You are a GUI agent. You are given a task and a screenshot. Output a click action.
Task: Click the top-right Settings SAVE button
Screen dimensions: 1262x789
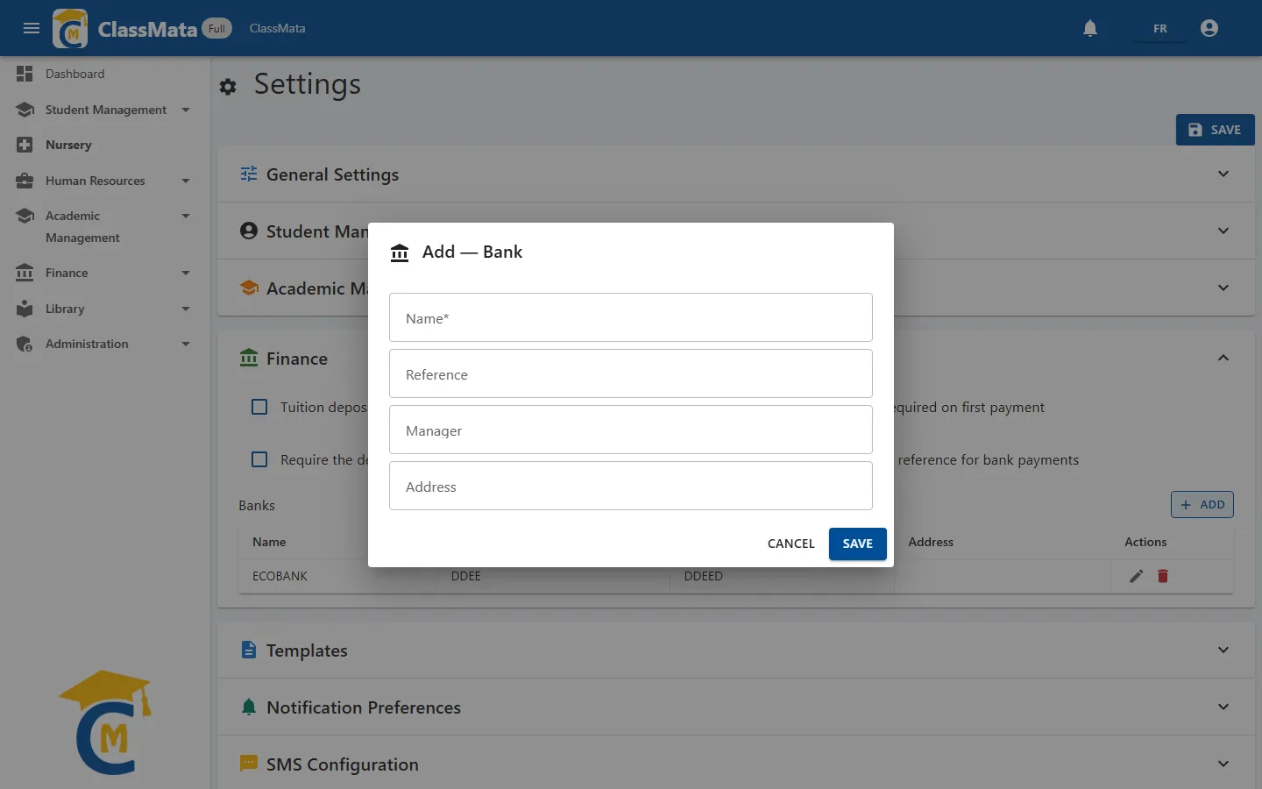[x=1216, y=130]
